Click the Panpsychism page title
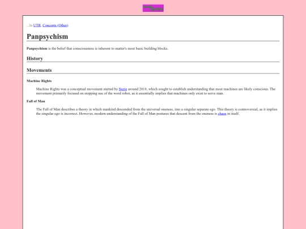The height and width of the screenshot is (229, 306). pyautogui.click(x=48, y=36)
